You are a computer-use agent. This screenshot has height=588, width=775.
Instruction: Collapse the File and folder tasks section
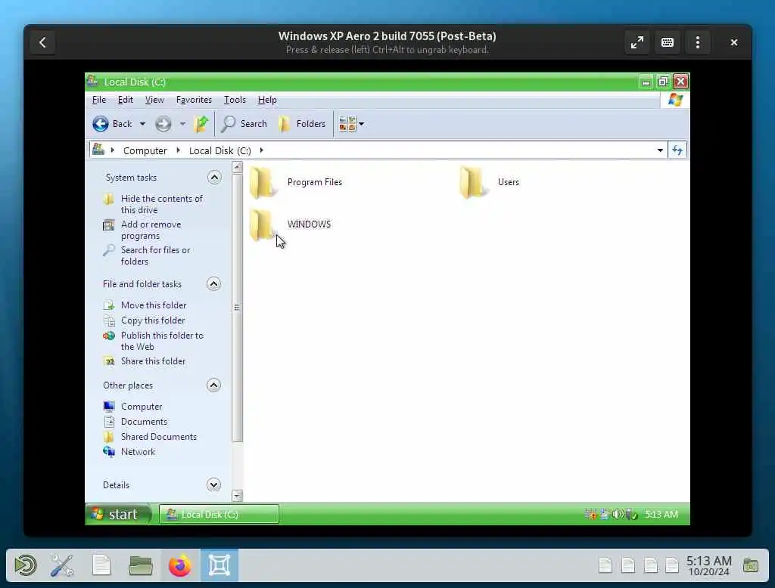click(213, 284)
